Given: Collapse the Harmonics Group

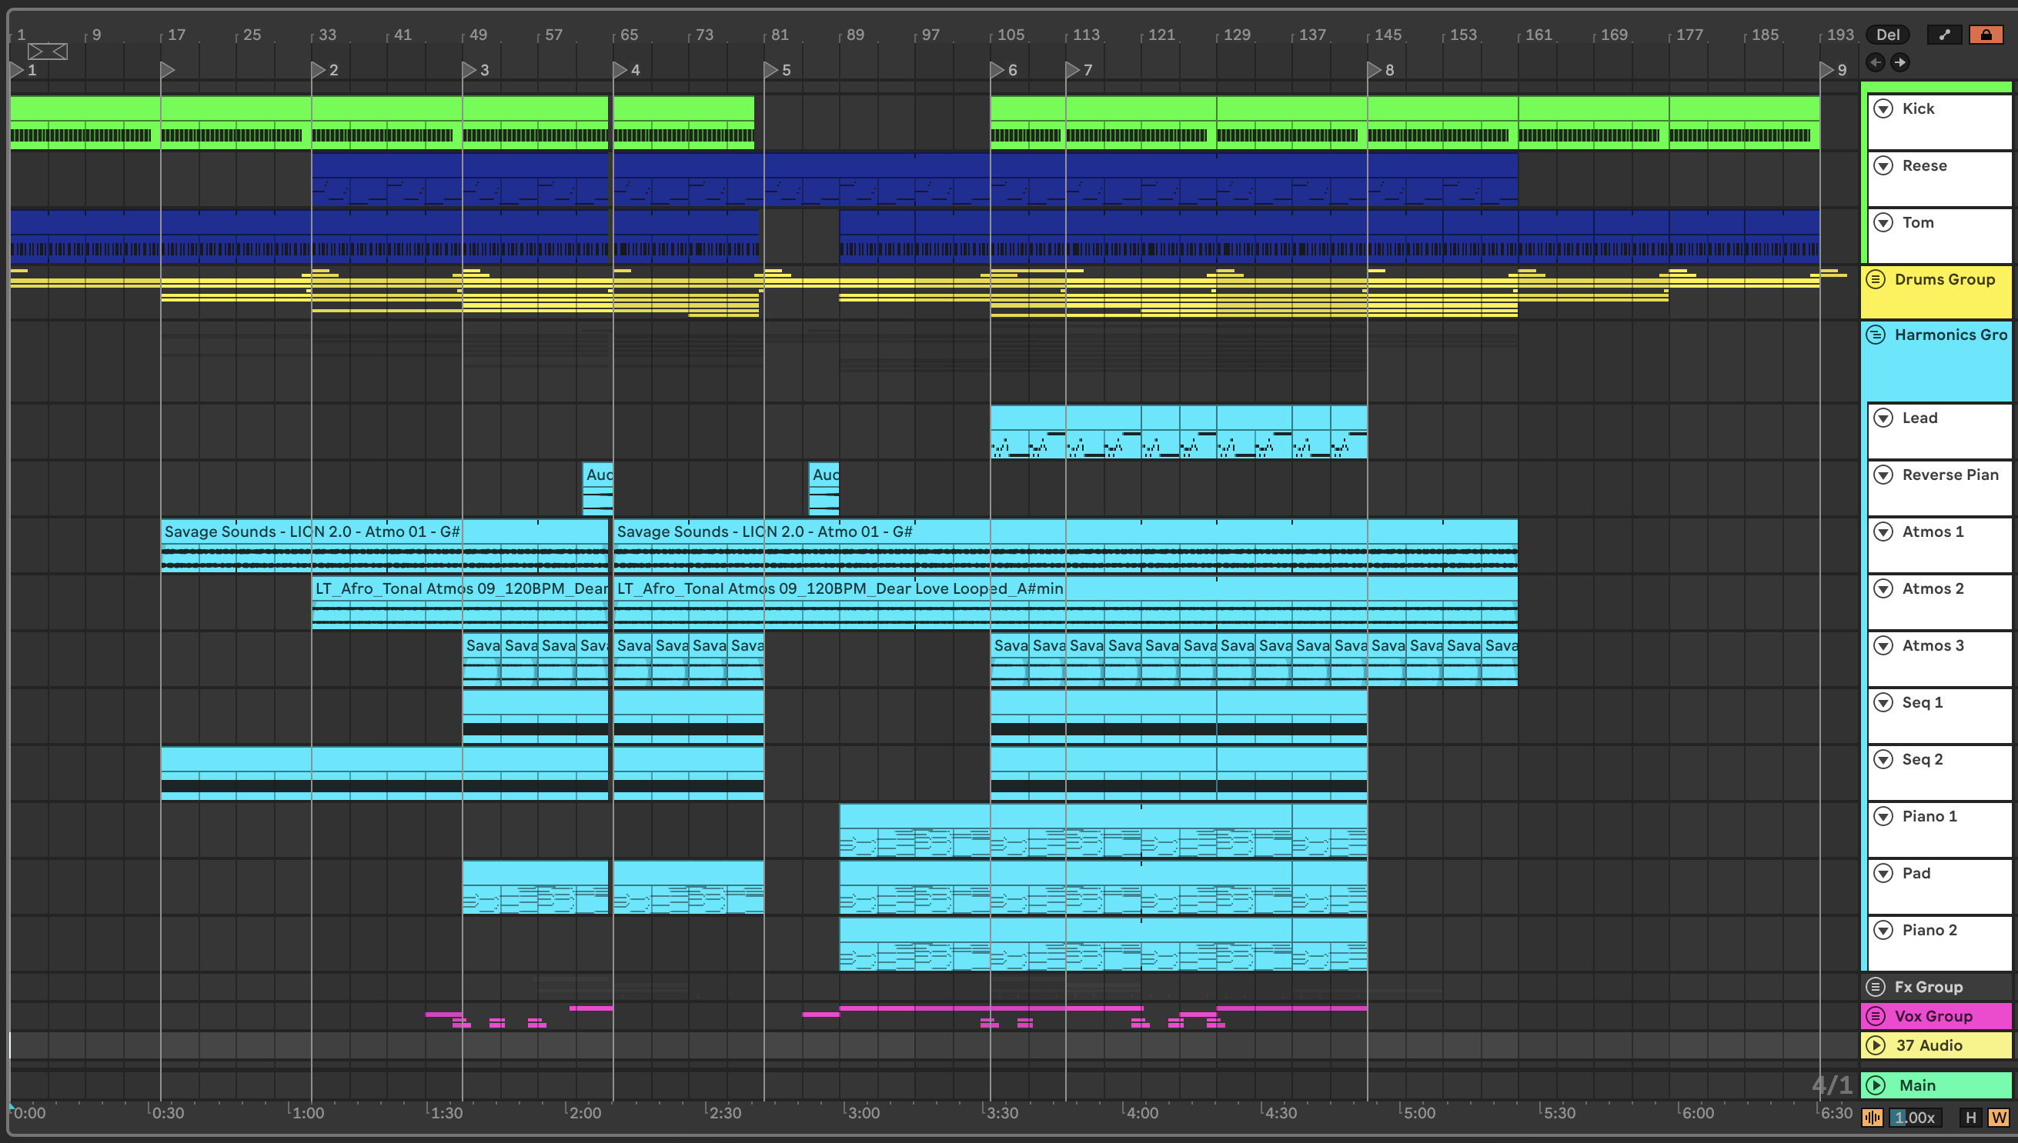Looking at the screenshot, I should pyautogui.click(x=1876, y=335).
